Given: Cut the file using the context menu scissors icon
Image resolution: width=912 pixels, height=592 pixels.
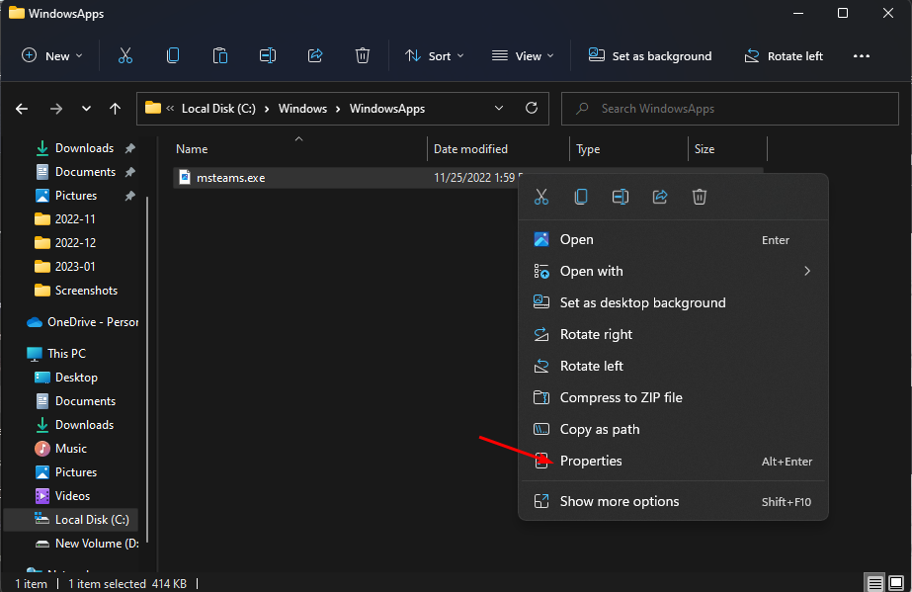Looking at the screenshot, I should (541, 197).
